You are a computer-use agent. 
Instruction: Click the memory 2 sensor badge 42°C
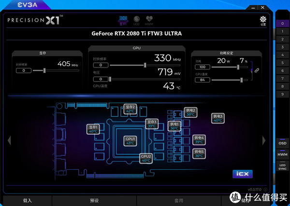coord(130,109)
